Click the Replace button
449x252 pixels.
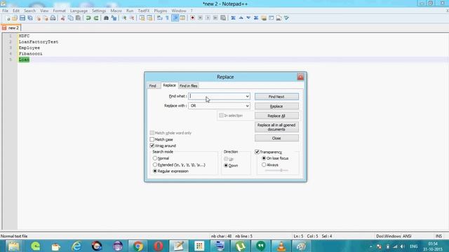(276, 106)
